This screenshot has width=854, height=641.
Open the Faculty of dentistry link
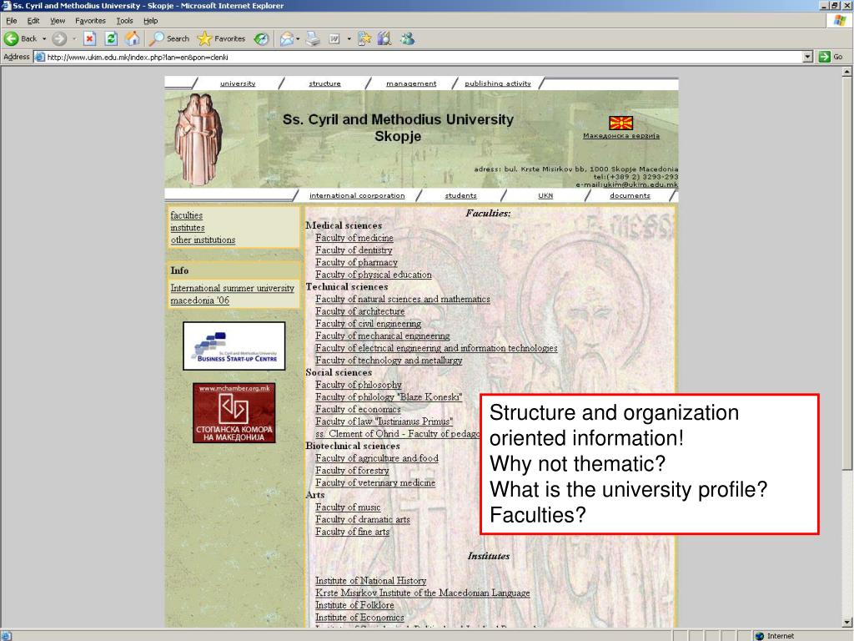coord(354,250)
